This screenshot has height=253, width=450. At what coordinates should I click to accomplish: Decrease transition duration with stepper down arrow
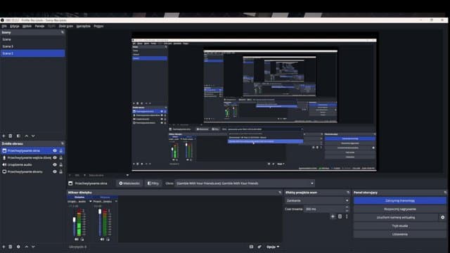click(347, 211)
